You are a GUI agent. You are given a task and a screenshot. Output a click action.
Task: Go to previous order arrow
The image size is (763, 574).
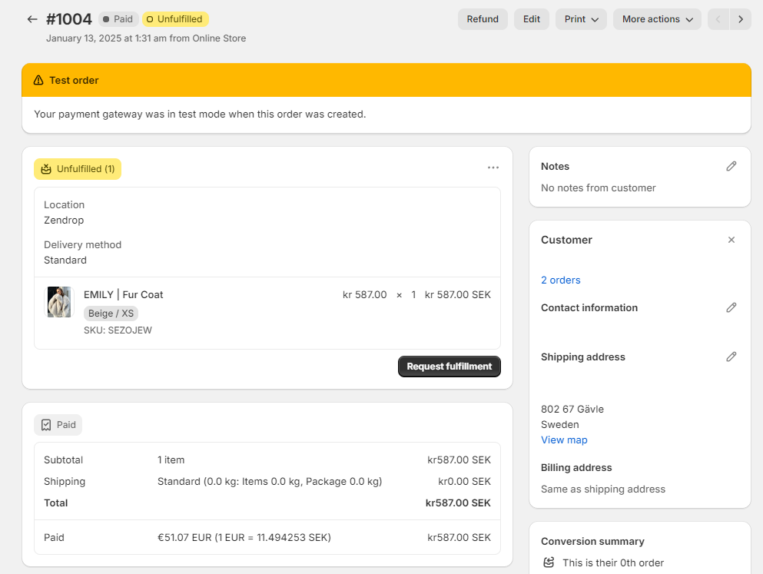[x=718, y=19]
